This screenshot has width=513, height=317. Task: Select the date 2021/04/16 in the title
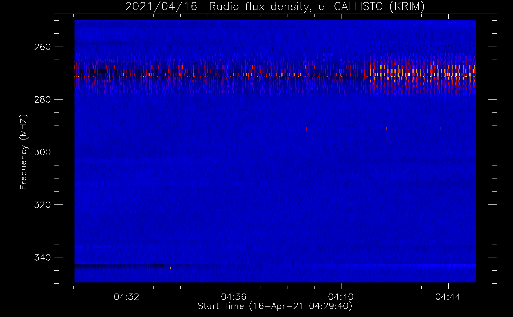[x=161, y=6]
